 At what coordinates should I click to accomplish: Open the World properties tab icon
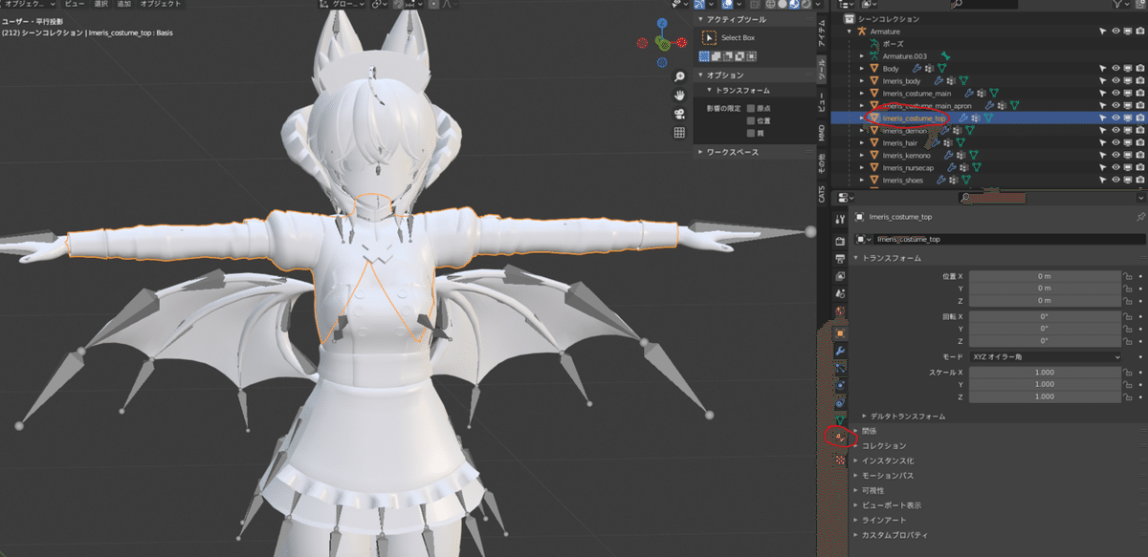(839, 311)
